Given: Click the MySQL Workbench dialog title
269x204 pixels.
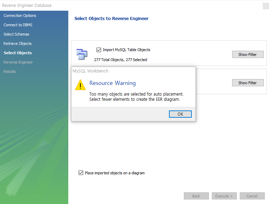Looking at the screenshot, I should [90, 71].
